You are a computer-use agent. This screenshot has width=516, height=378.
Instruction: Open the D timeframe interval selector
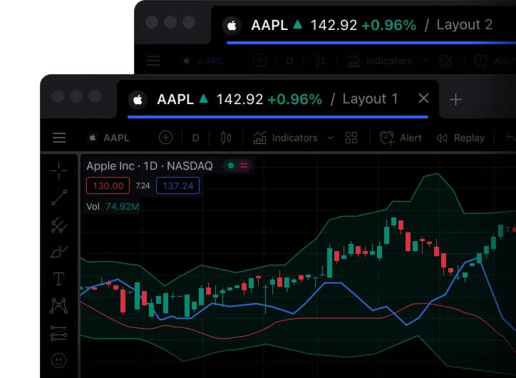(195, 138)
